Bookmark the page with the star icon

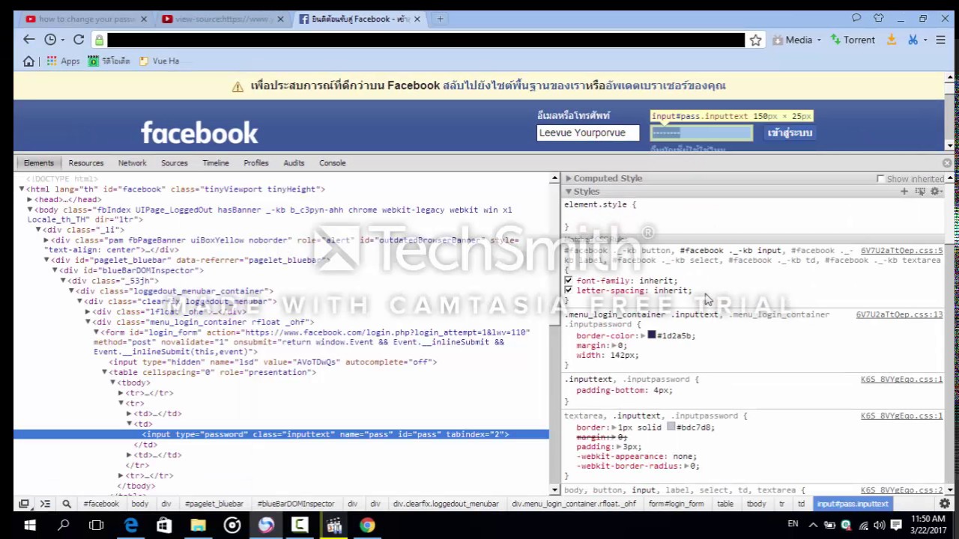[x=756, y=40]
